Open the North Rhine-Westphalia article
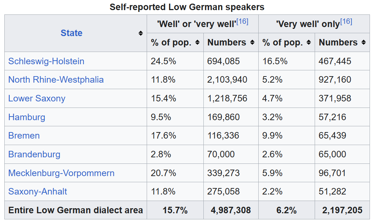 click(56, 80)
